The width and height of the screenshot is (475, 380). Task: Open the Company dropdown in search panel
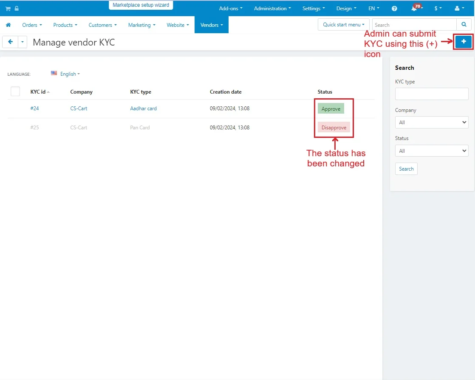click(432, 123)
